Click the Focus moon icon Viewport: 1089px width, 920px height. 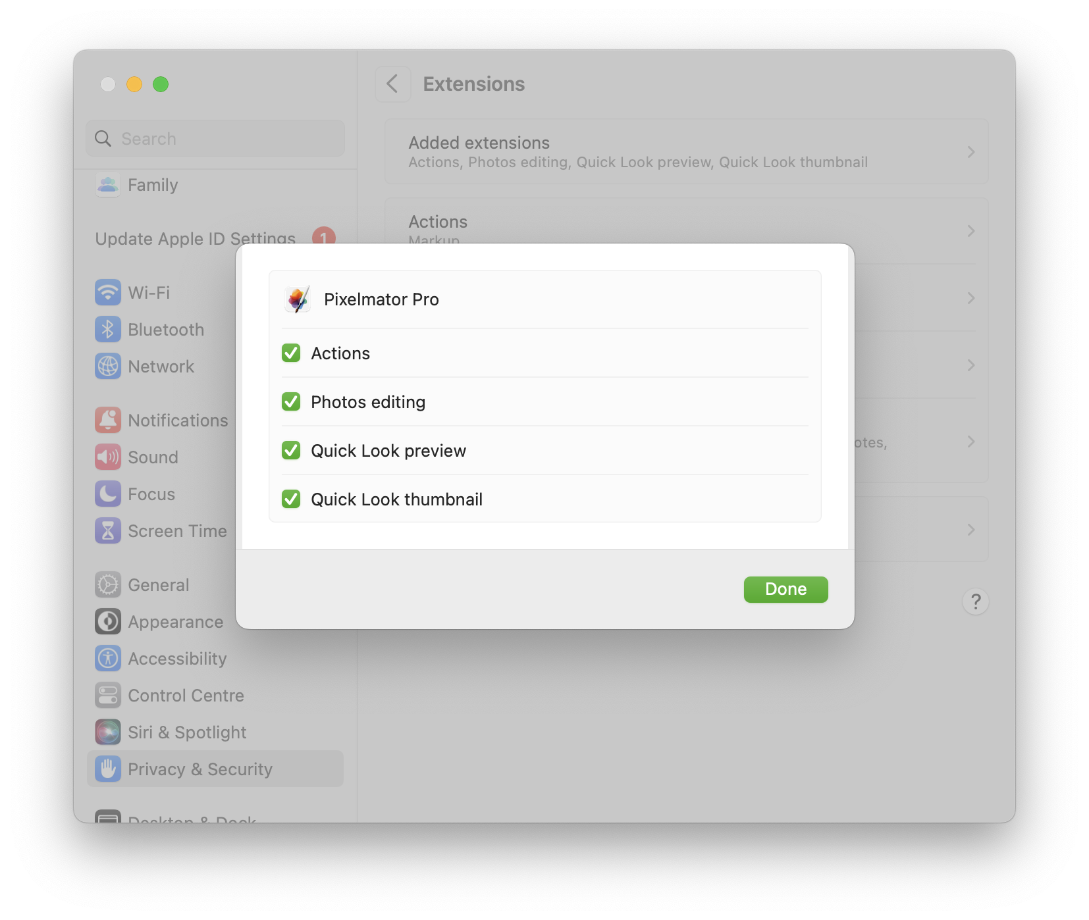108,494
